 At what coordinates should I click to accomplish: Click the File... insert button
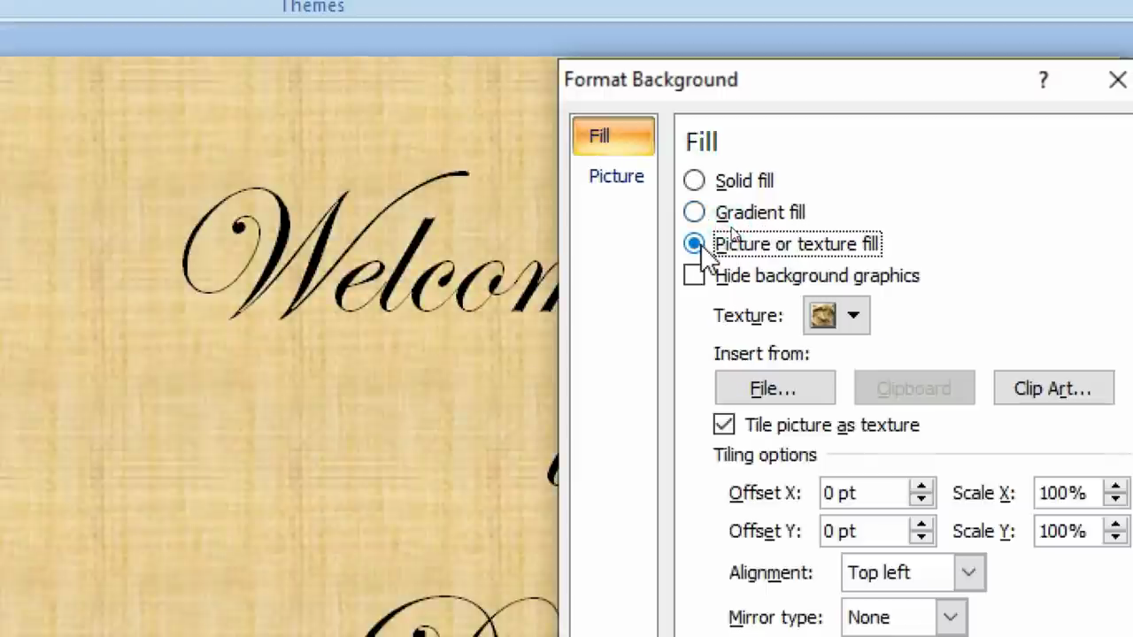pos(775,388)
